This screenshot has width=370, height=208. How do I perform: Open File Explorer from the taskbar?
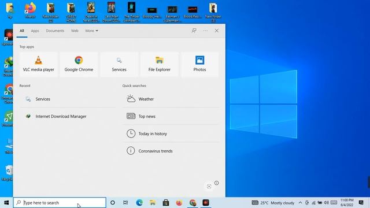(153, 203)
